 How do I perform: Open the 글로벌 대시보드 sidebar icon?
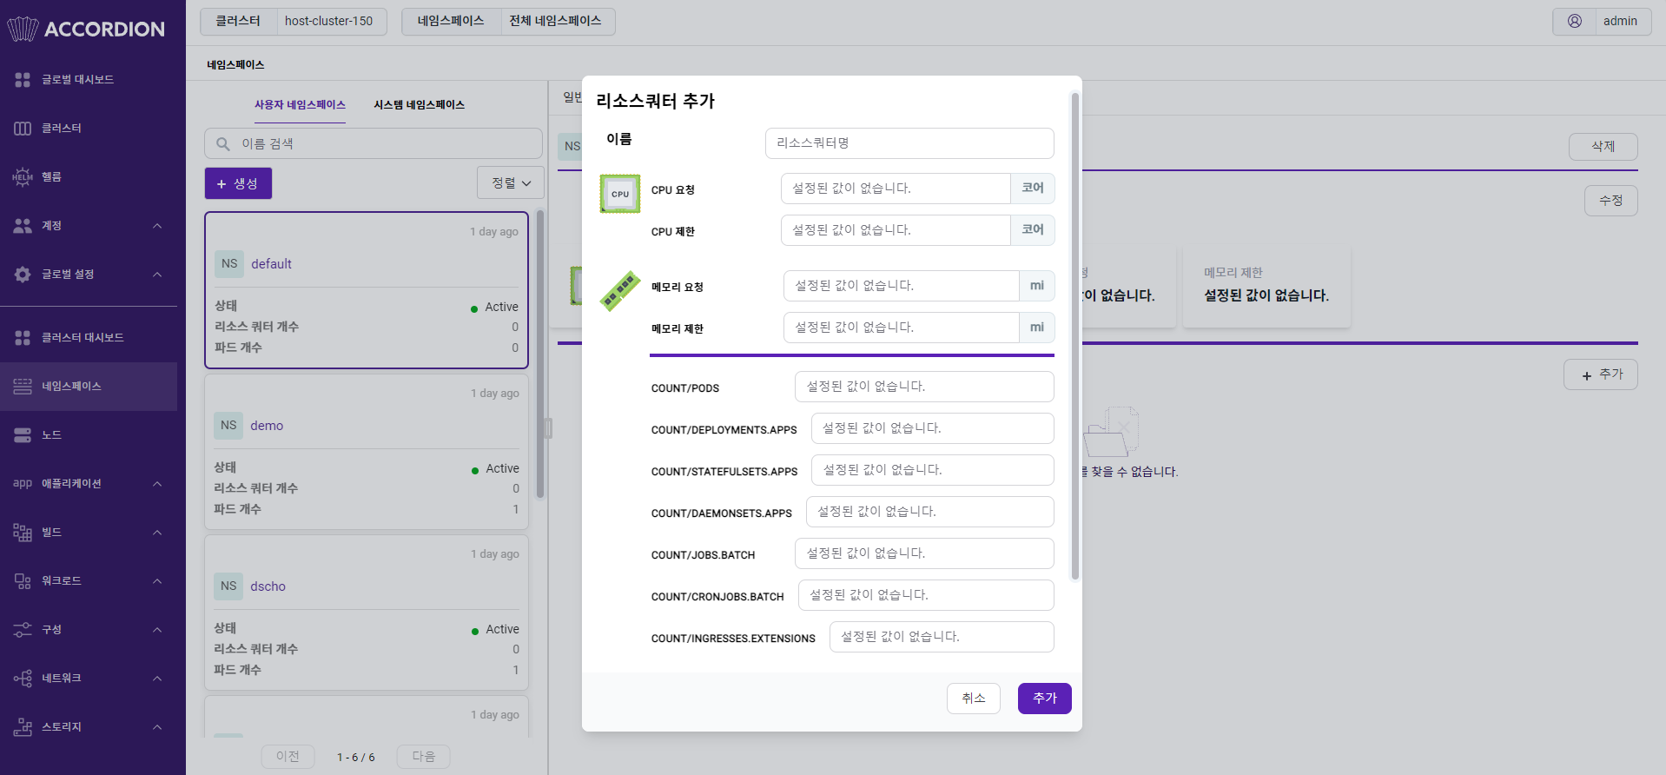pos(23,80)
